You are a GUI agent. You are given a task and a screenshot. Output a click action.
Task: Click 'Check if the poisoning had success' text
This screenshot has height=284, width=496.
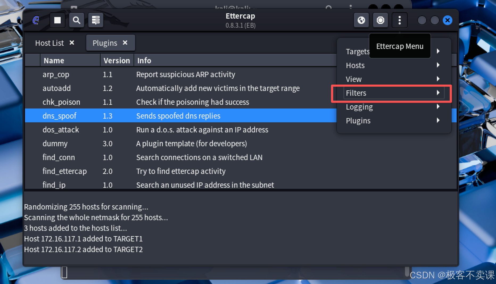coord(193,102)
